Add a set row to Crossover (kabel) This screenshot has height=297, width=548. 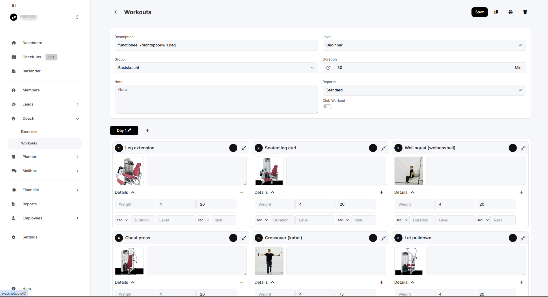pyautogui.click(x=382, y=282)
